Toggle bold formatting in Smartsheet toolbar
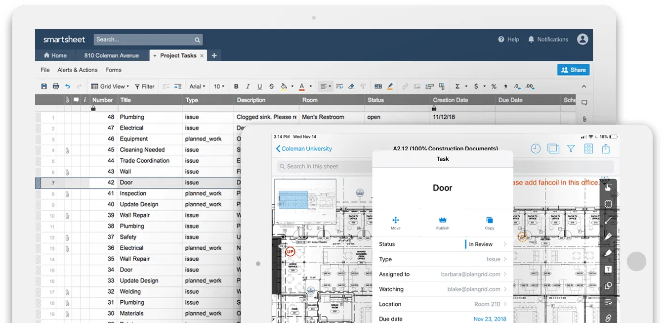This screenshot has width=665, height=323. click(x=236, y=86)
